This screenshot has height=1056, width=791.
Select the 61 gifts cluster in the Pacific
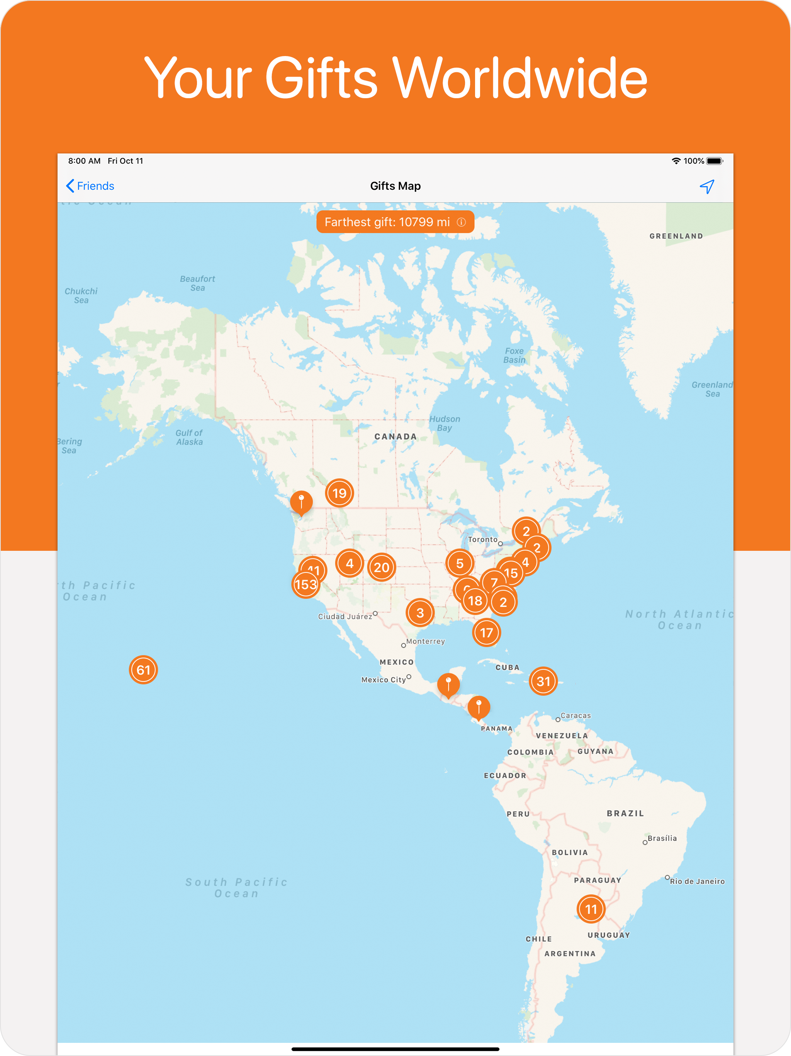click(143, 670)
